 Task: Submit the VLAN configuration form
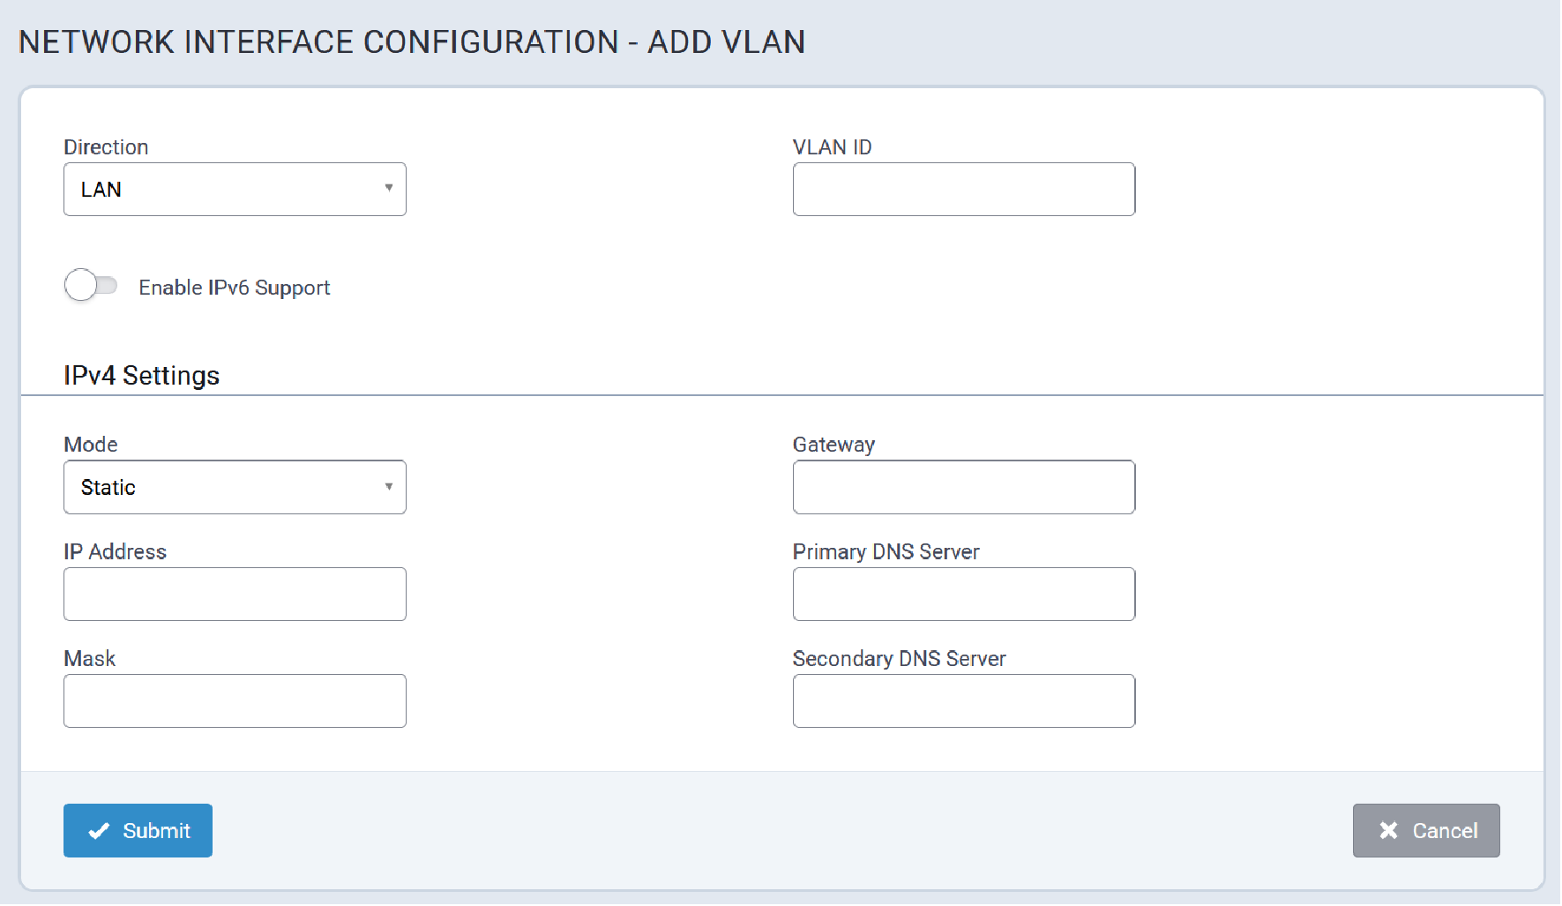(x=138, y=831)
